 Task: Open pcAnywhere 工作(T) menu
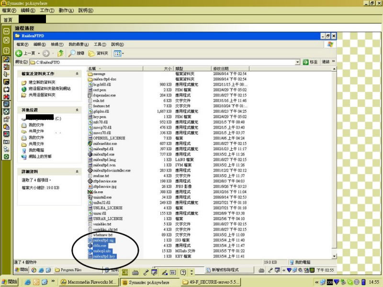[x=47, y=11]
